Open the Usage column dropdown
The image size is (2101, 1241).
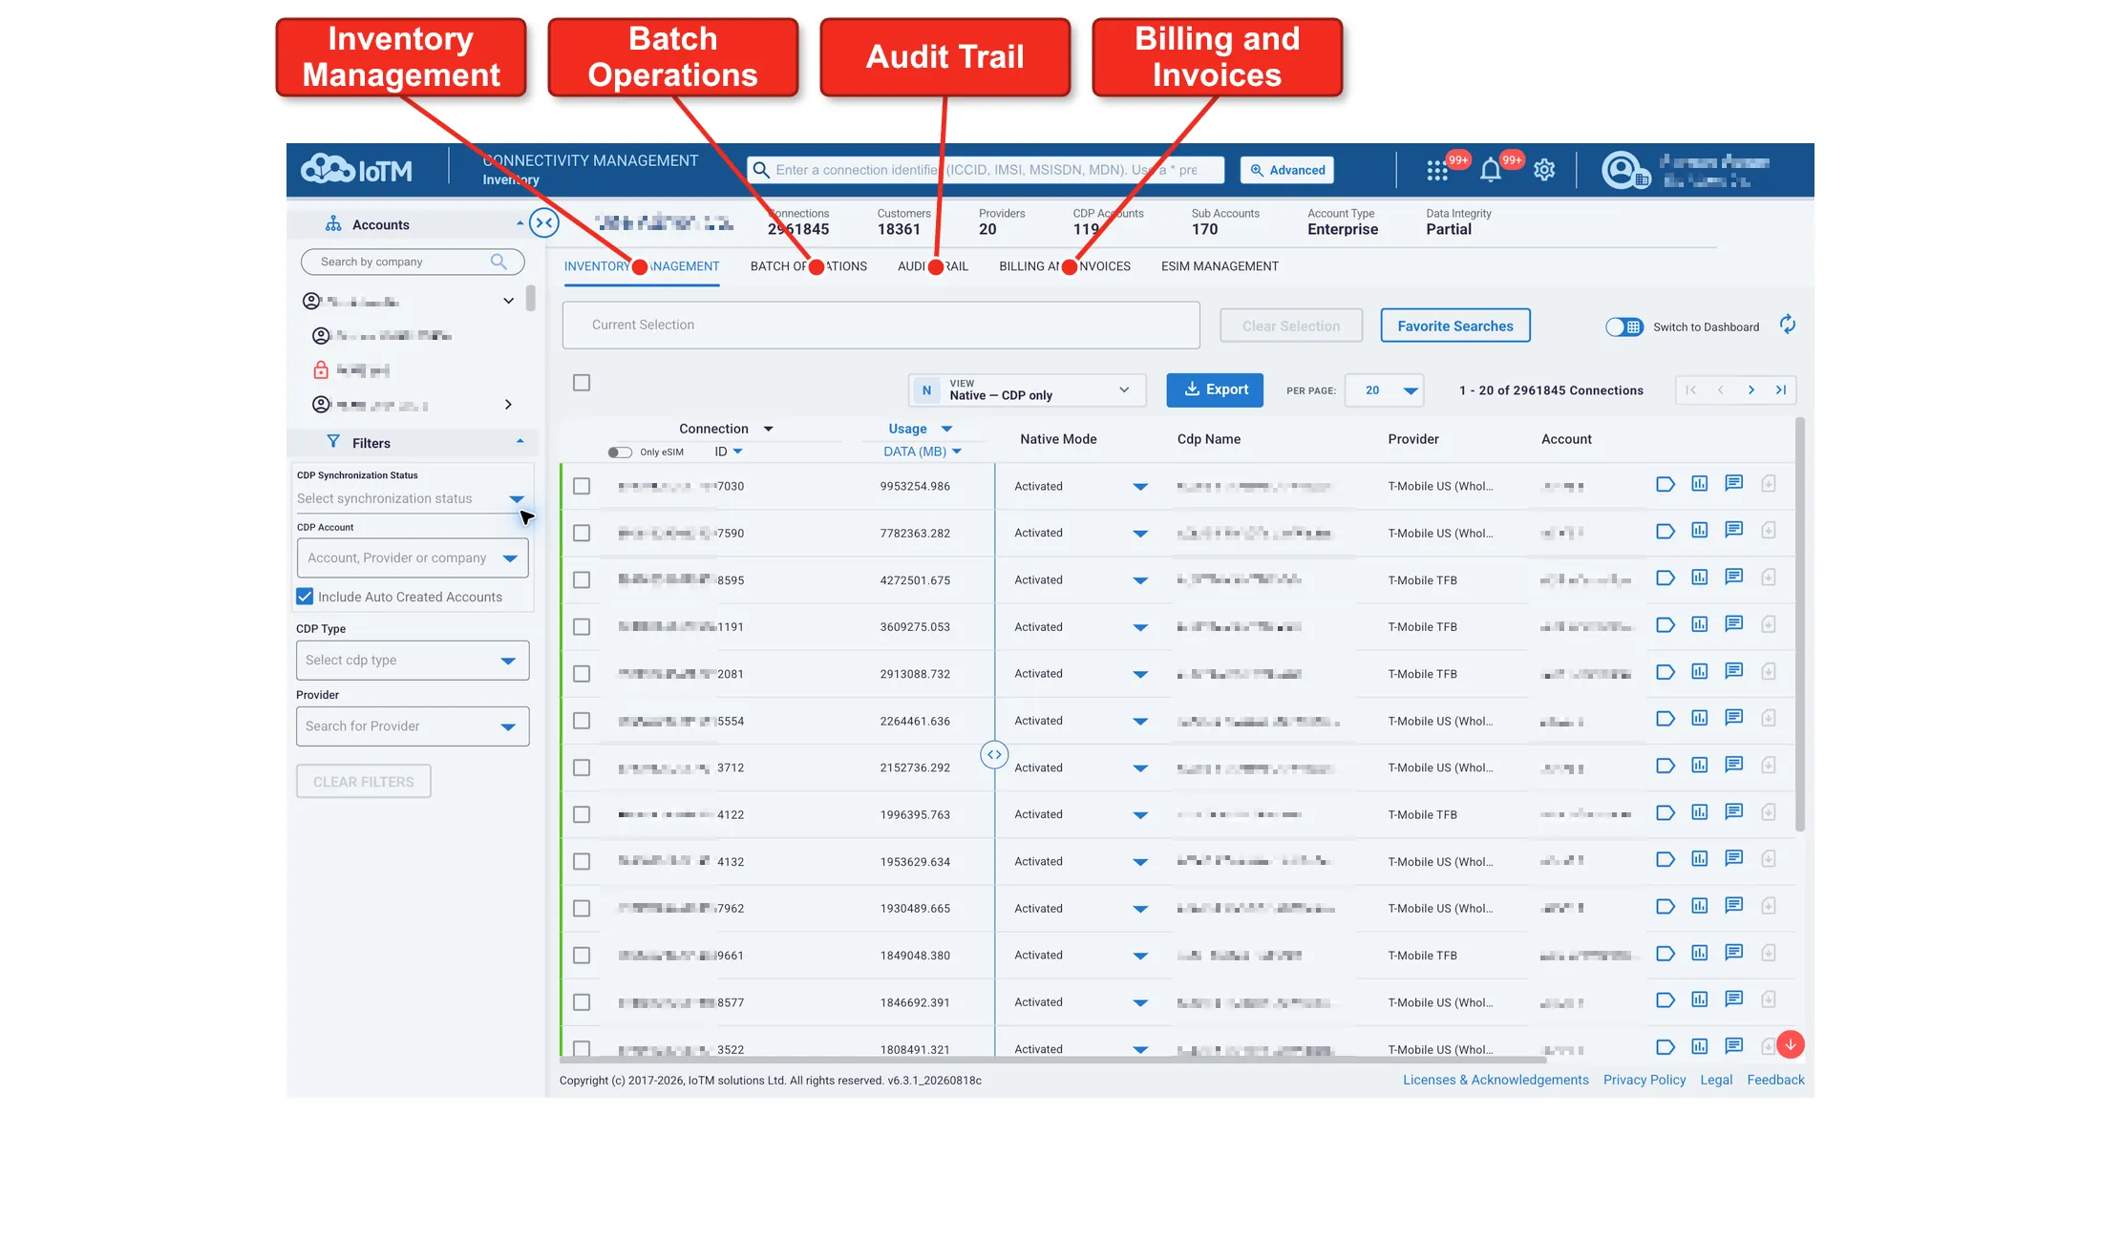point(946,429)
